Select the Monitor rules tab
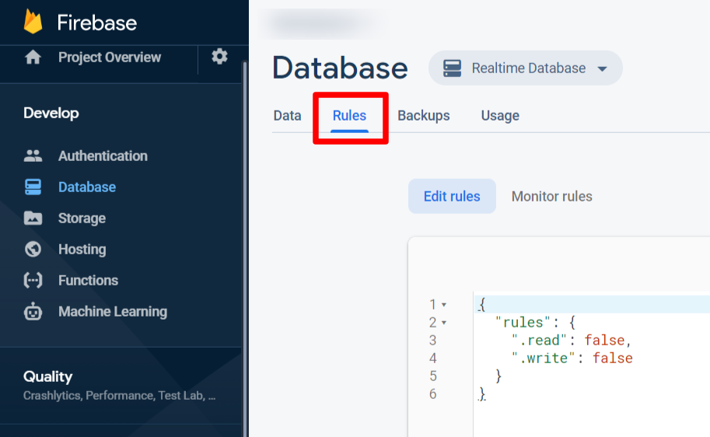Viewport: 710px width, 437px height. click(551, 196)
